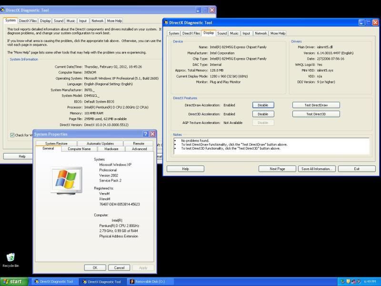The width and height of the screenshot is (381, 286).
Task: Click the DirectX Version value 'DirectX 10.0 (4.10.0000.5512)'
Action: coord(106,125)
